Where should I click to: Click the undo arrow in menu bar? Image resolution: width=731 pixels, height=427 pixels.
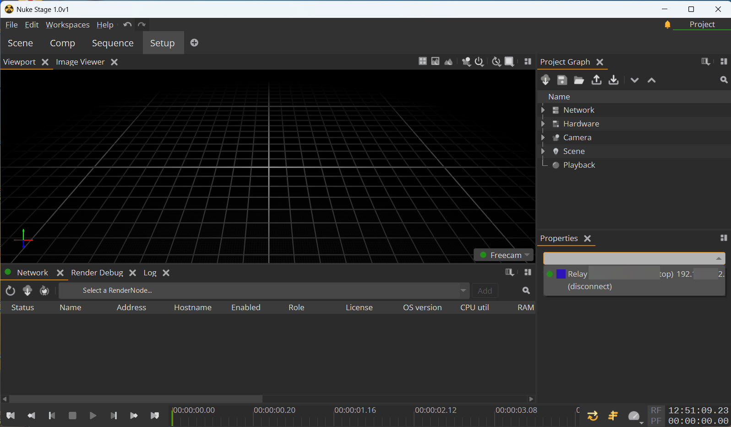coord(127,25)
